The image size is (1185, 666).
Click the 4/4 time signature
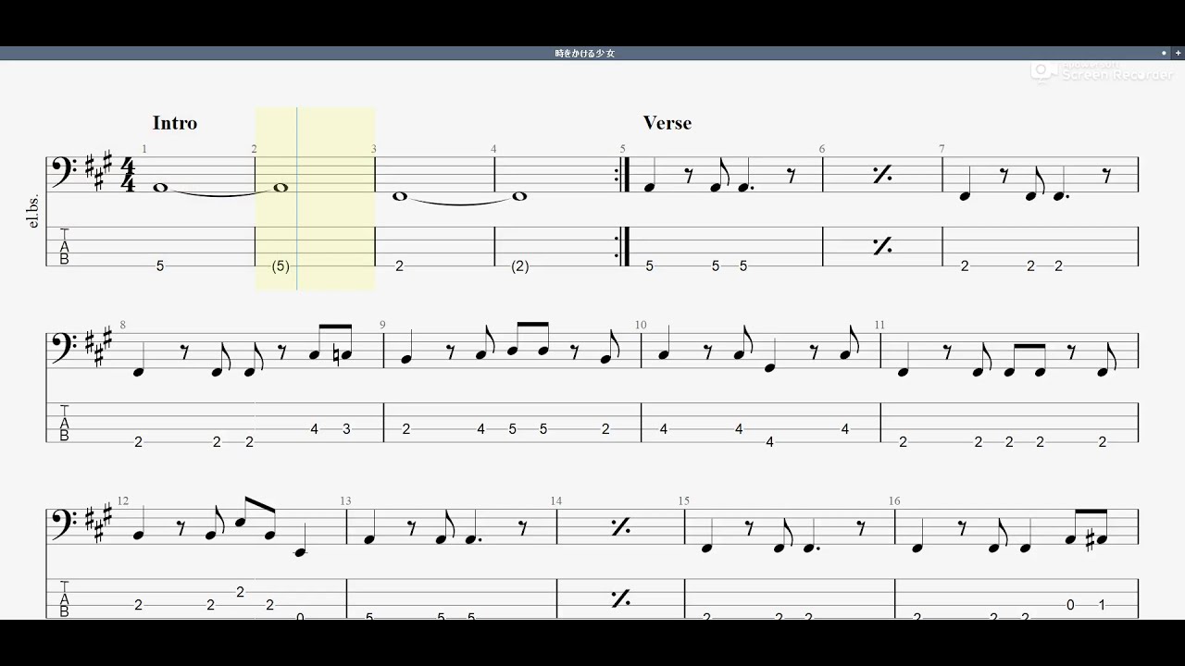128,175
